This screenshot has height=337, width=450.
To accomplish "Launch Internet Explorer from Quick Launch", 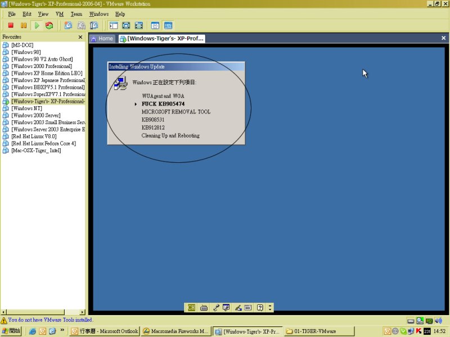I will [33, 331].
